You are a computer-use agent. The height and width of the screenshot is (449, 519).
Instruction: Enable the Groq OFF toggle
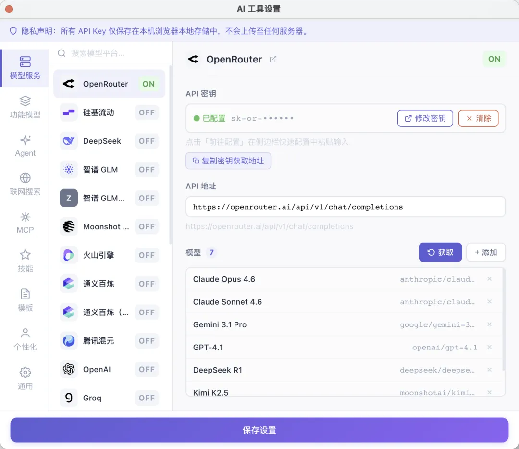(x=147, y=398)
